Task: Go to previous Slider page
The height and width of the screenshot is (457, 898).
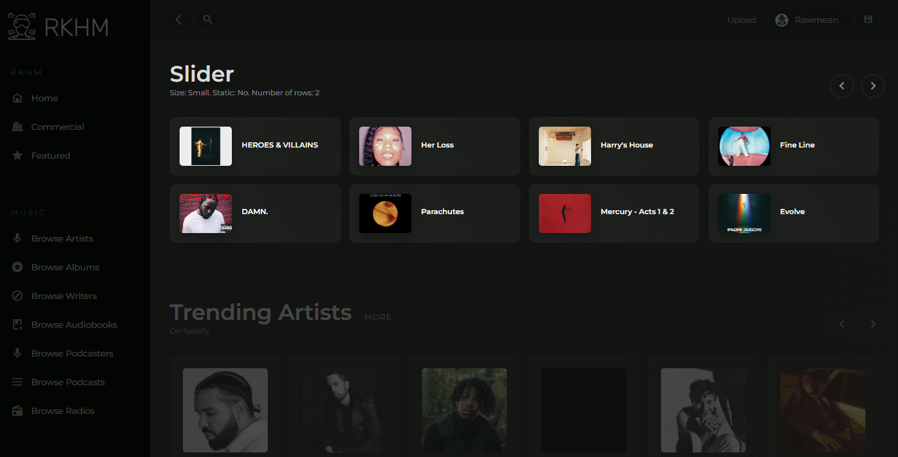Action: [x=842, y=86]
